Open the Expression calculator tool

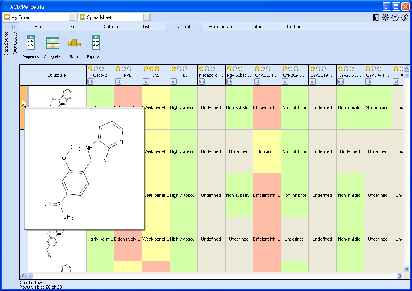point(95,47)
